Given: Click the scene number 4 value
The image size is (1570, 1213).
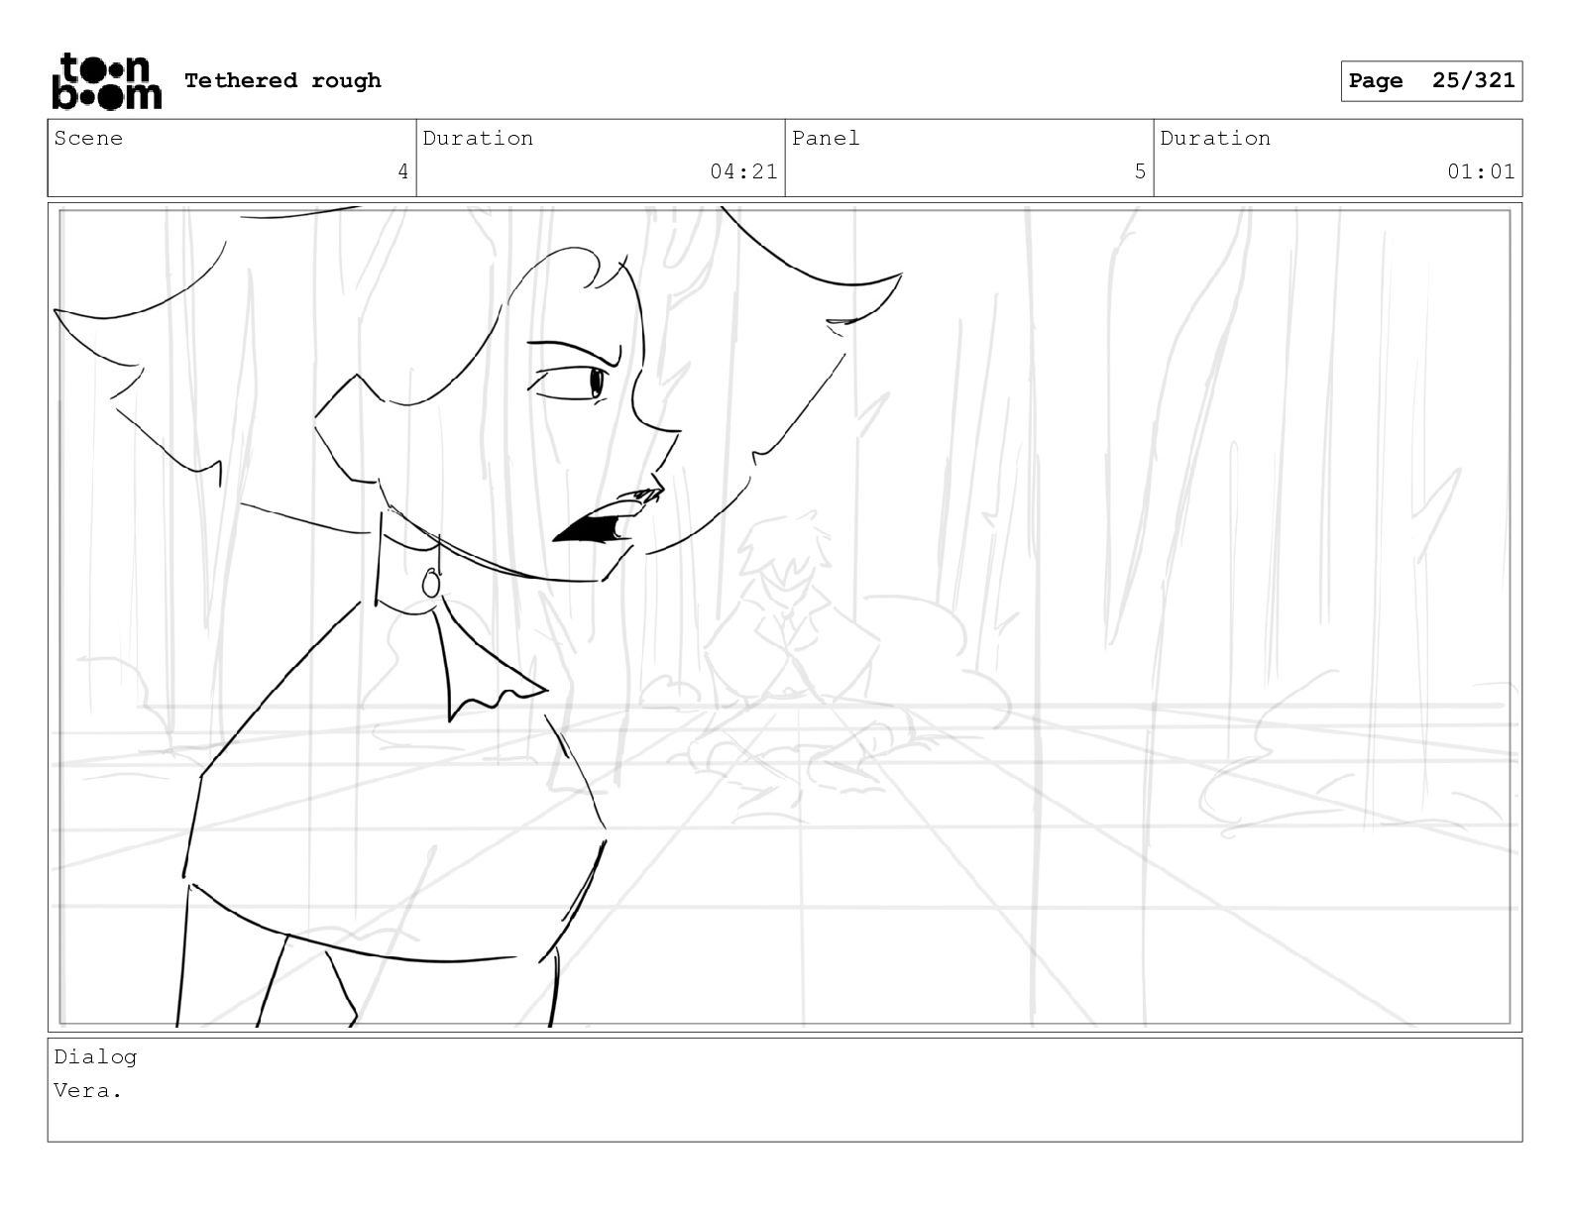Looking at the screenshot, I should click(x=402, y=172).
